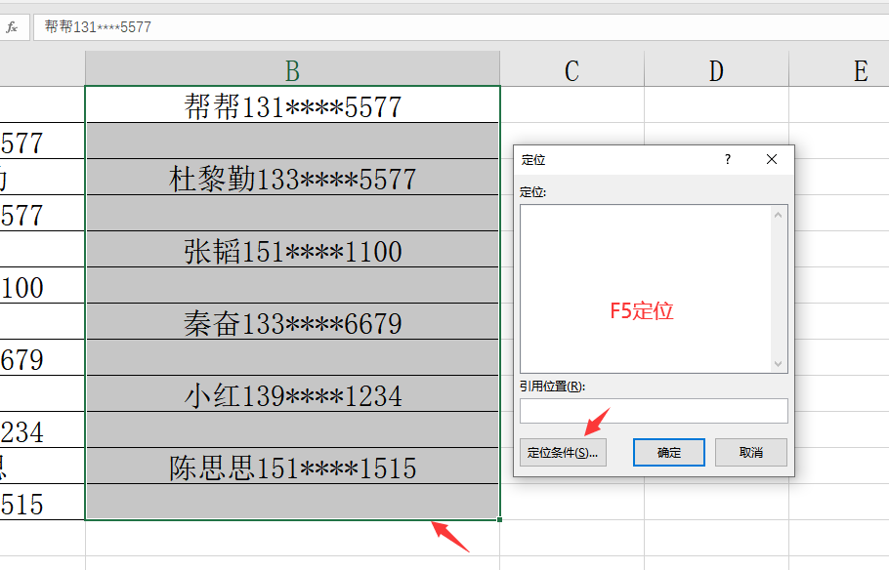Select cell 陈思思151****1515

(x=292, y=466)
